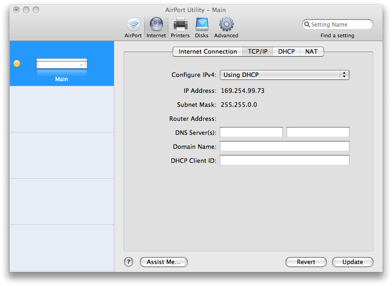392x286 pixels.
Task: Click the DHCP Client ID field
Action: pyautogui.click(x=285, y=160)
